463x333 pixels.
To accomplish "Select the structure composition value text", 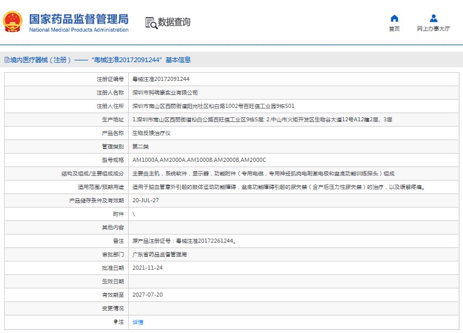I will [263, 174].
